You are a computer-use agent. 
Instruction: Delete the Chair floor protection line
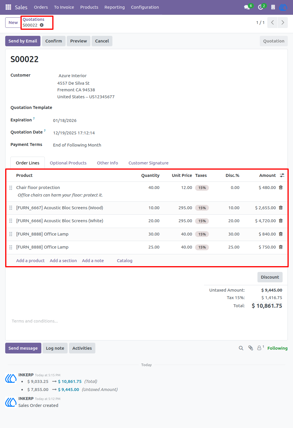point(281,188)
